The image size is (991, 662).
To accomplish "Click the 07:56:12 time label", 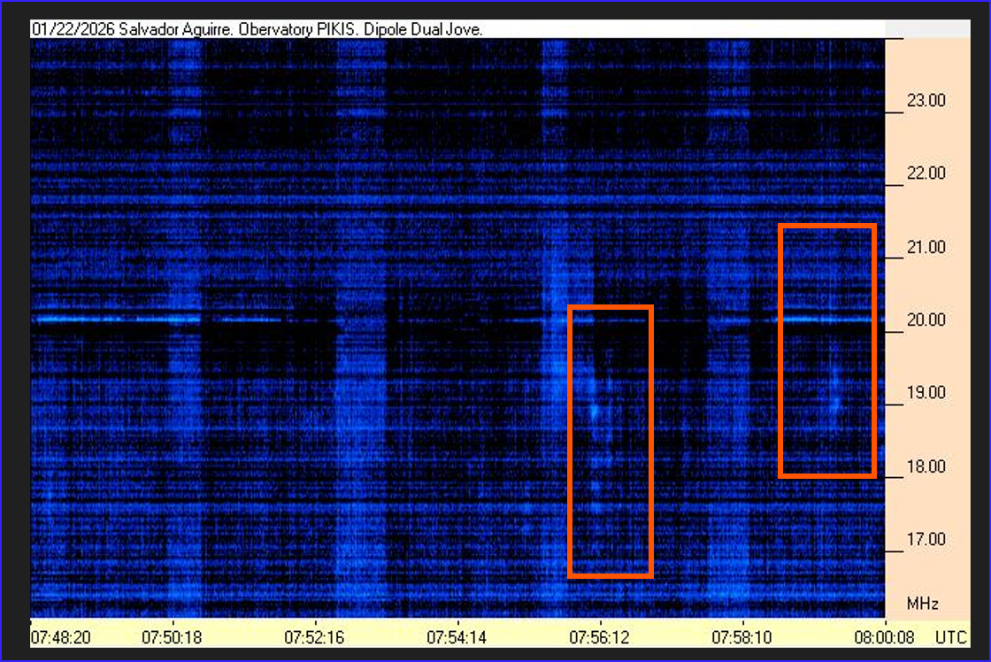I will coord(600,636).
